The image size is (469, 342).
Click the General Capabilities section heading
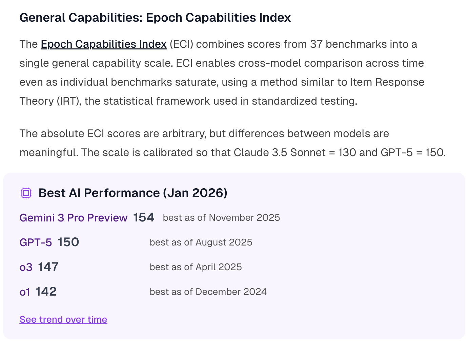(x=155, y=18)
